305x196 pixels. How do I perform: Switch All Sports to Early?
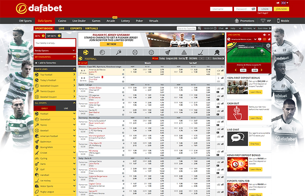coord(44,108)
